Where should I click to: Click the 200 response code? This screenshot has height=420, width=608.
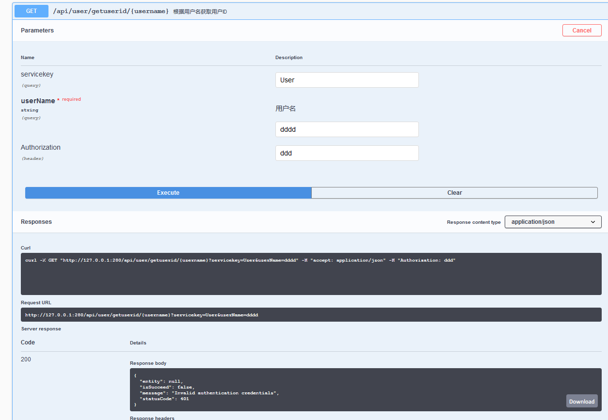tap(26, 359)
